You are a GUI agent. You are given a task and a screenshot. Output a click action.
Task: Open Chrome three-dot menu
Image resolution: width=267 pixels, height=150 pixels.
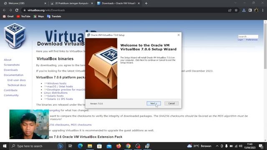(263, 10)
